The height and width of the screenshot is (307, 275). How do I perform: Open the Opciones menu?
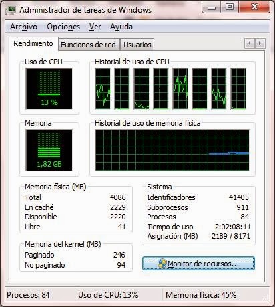pyautogui.click(x=63, y=27)
